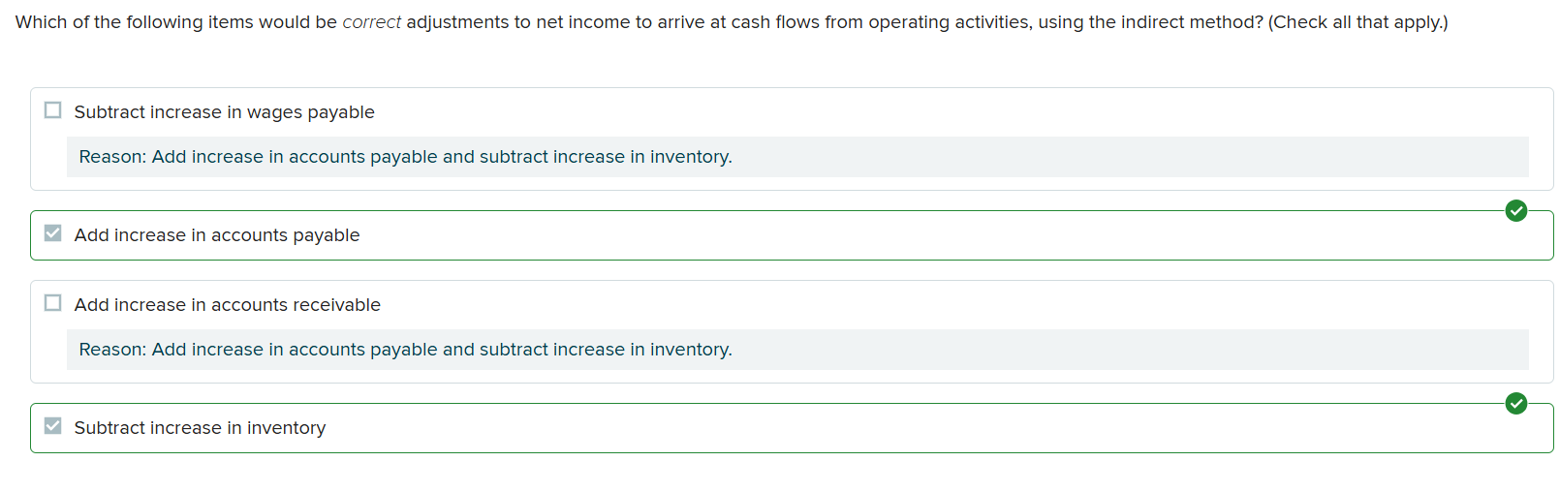Click green checkmark icon on inventory option
Image resolution: width=1560 pixels, height=492 pixels.
coord(1515,403)
